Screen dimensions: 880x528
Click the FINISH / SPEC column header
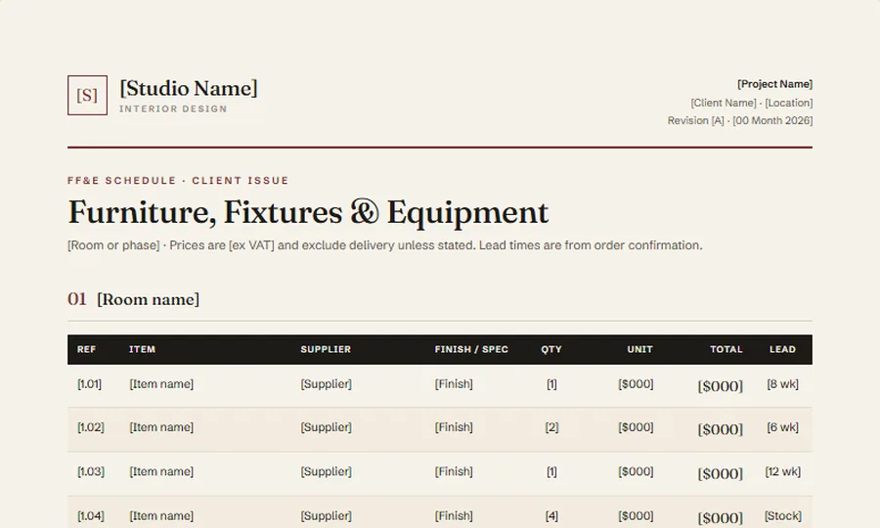click(x=471, y=350)
